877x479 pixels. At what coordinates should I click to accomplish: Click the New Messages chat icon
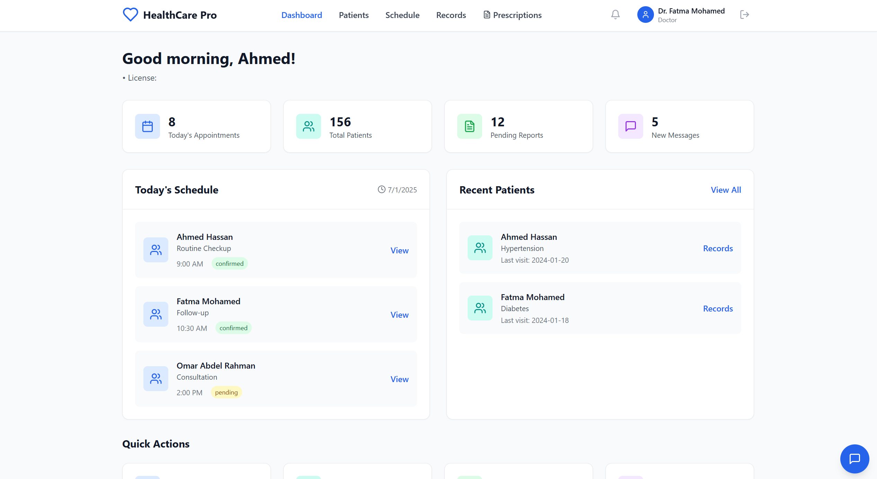tap(630, 126)
